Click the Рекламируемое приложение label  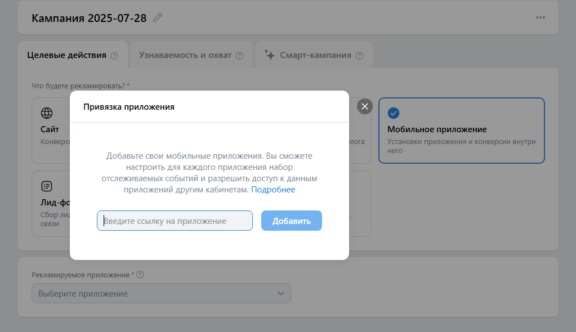pyautogui.click(x=81, y=275)
